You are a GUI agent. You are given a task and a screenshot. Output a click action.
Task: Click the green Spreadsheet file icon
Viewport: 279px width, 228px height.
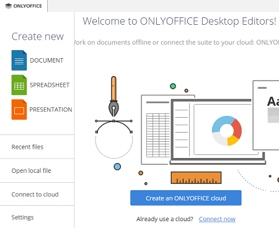click(x=19, y=85)
